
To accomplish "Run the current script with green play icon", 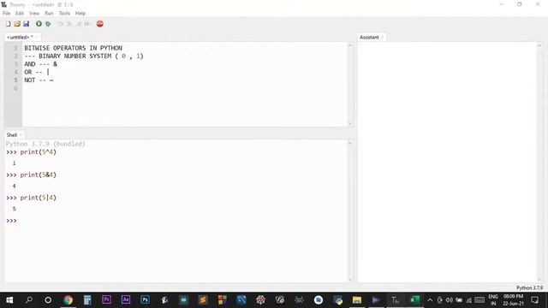I will point(39,24).
